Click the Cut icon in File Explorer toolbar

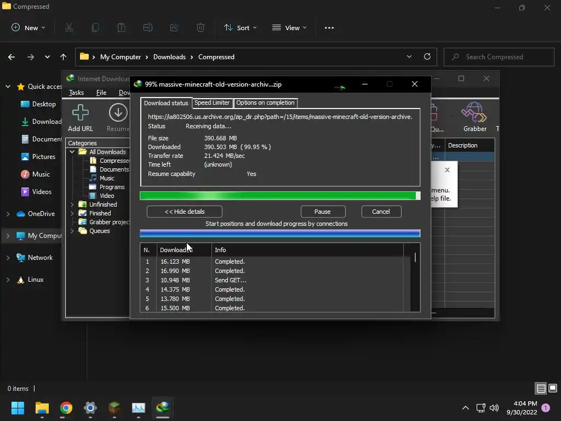[x=69, y=27]
